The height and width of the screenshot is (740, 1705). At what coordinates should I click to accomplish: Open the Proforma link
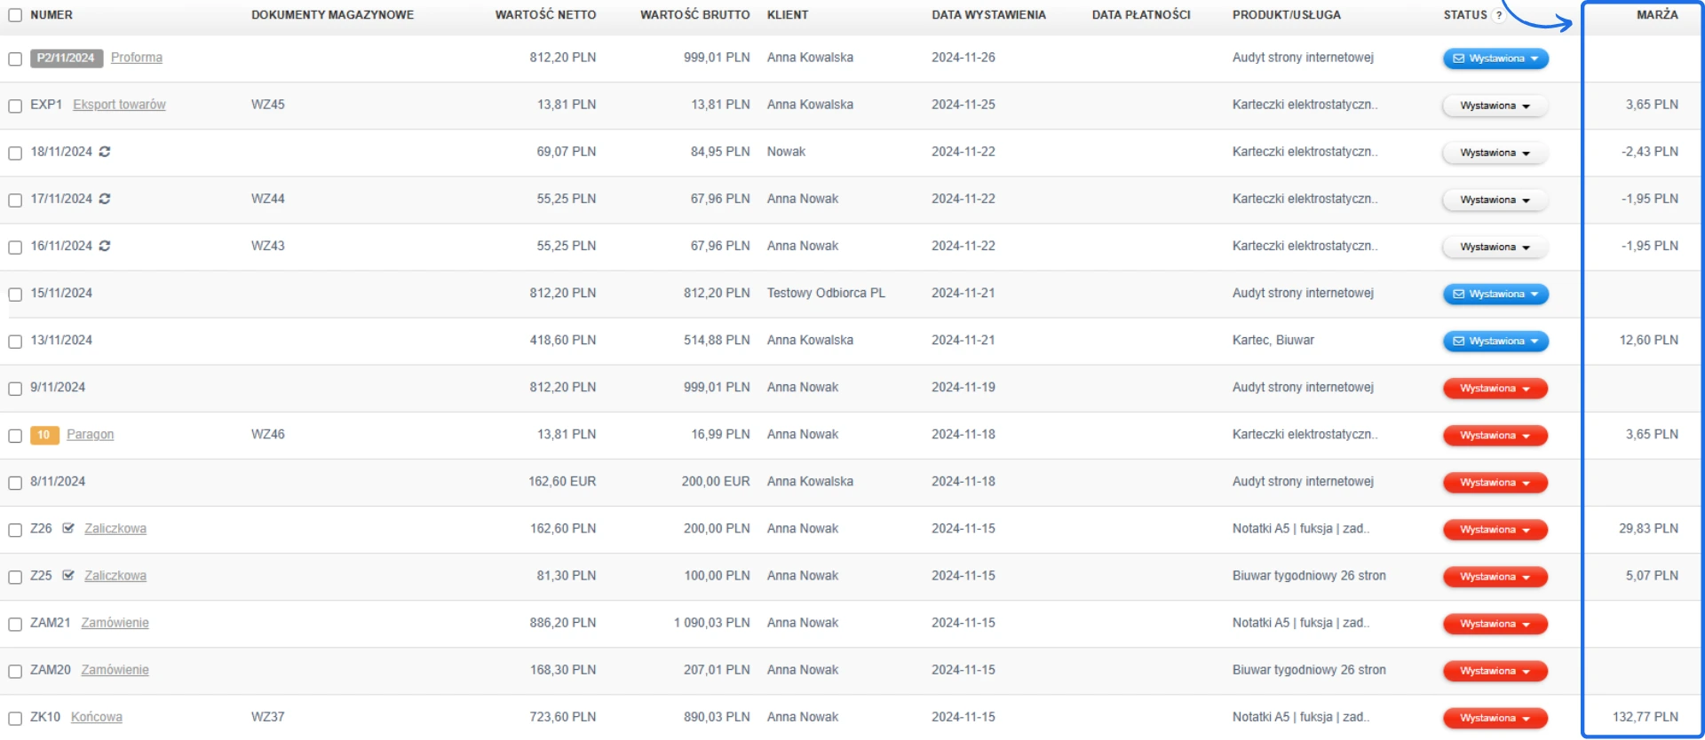[x=137, y=58]
